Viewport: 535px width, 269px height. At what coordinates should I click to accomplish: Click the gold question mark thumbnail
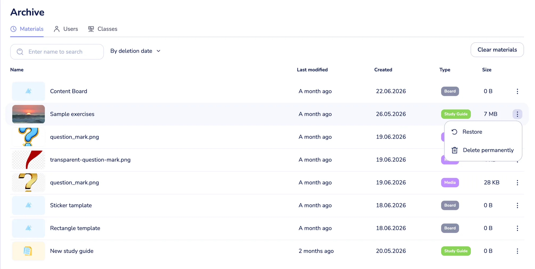(29, 183)
